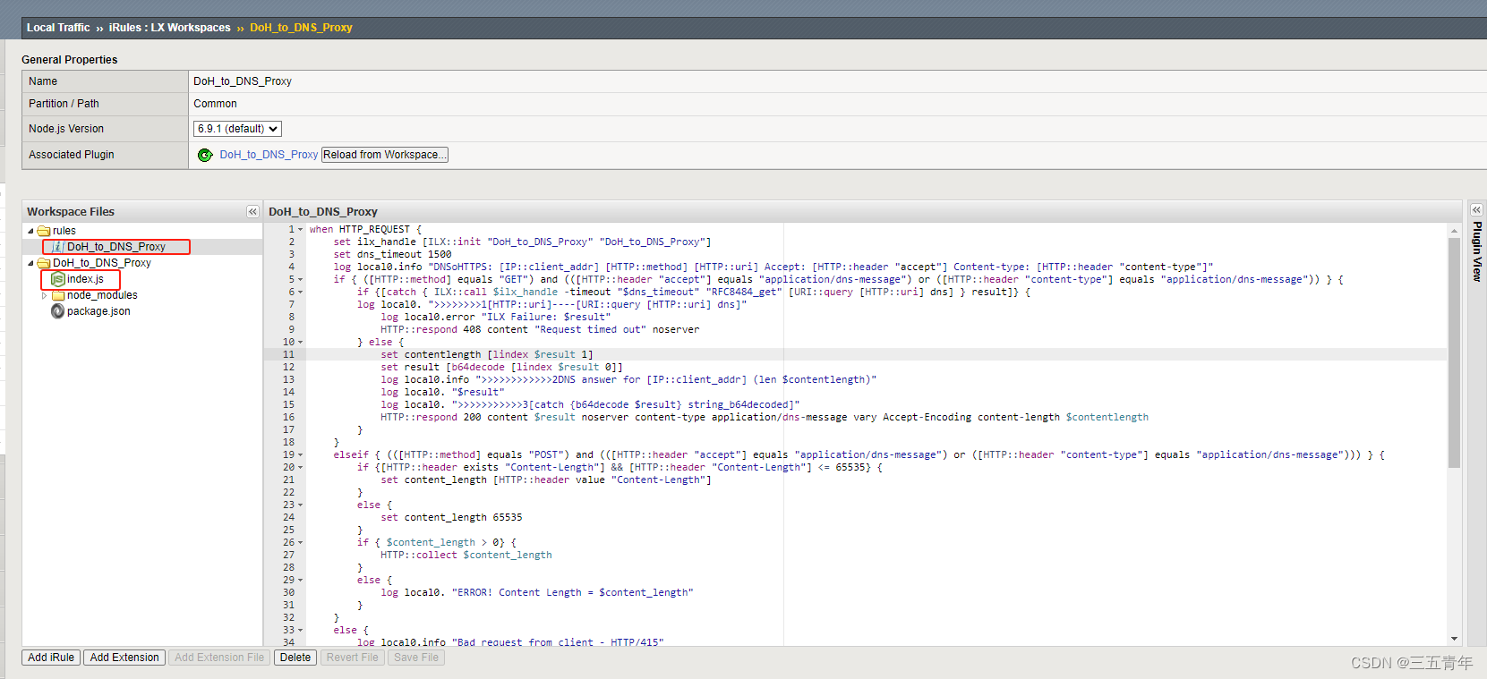This screenshot has width=1487, height=679.
Task: Click the Save File button
Action: [416, 658]
